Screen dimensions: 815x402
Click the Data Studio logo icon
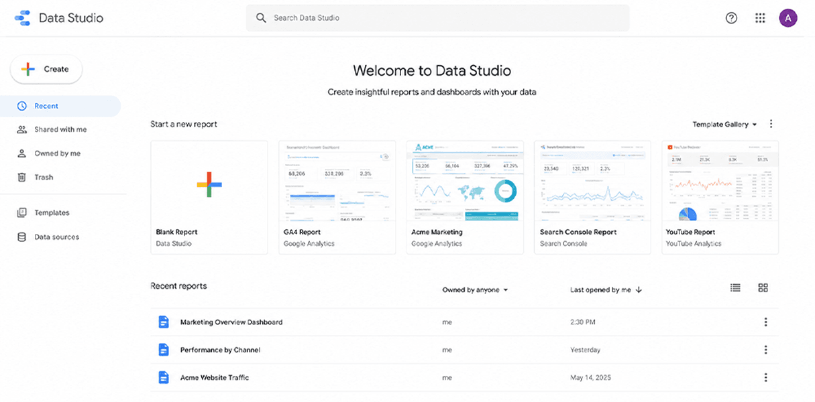pos(23,18)
